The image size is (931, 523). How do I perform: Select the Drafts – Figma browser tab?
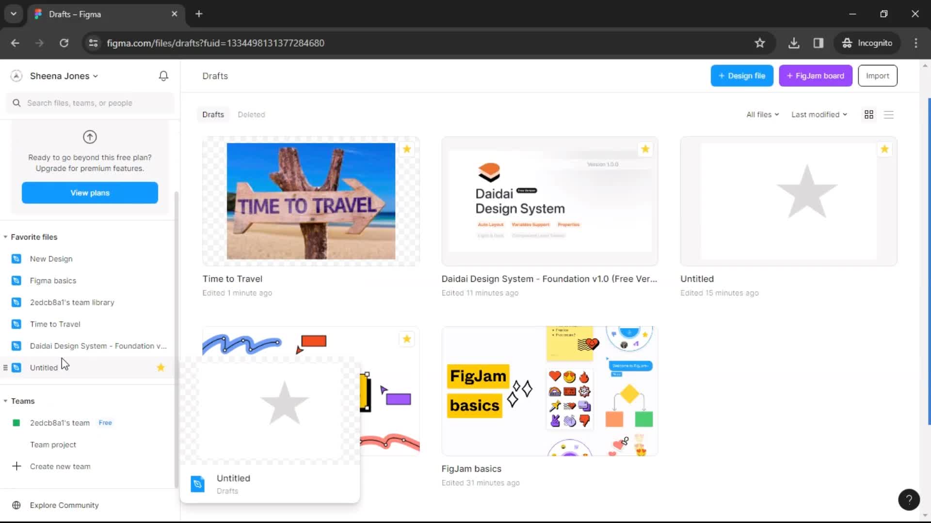[106, 14]
